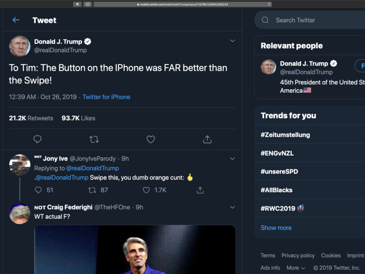Reply to Trump's tweet via comment icon

(37, 139)
